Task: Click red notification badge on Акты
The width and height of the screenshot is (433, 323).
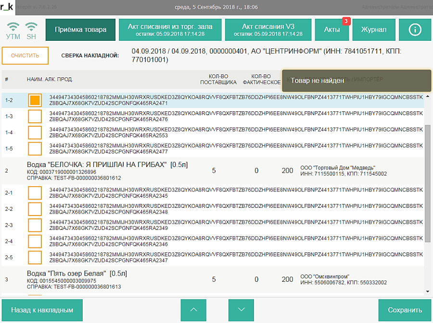Action: [345, 21]
